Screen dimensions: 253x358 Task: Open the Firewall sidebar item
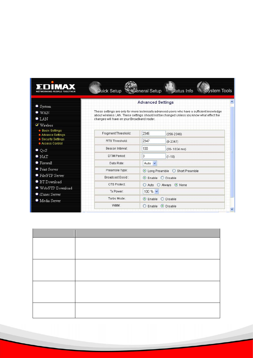(x=46, y=163)
